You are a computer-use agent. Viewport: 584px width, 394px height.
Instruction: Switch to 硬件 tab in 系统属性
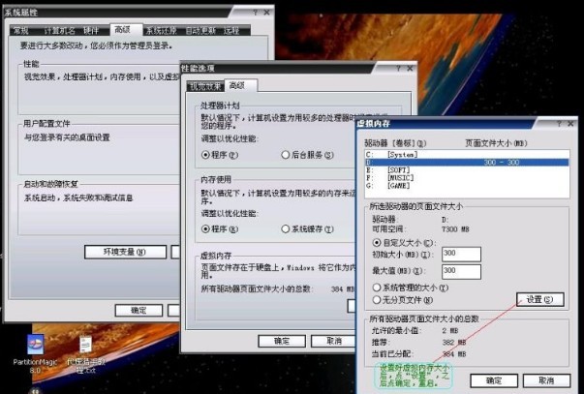(91, 31)
